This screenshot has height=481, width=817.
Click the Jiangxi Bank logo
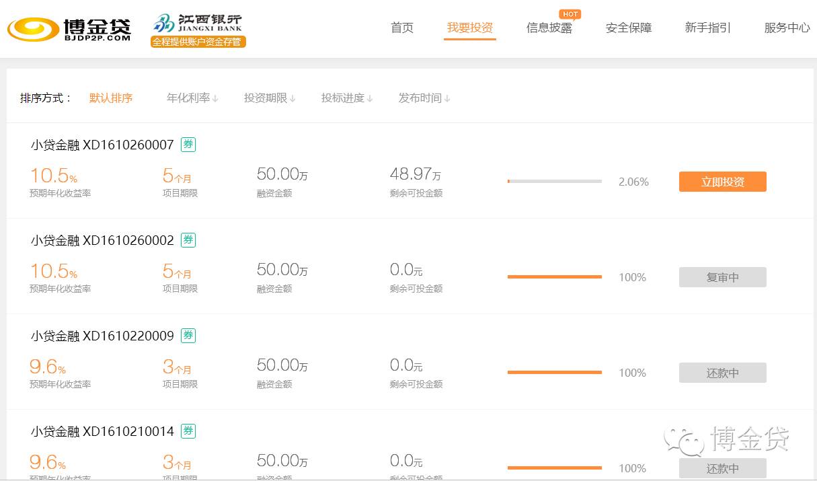[x=198, y=24]
